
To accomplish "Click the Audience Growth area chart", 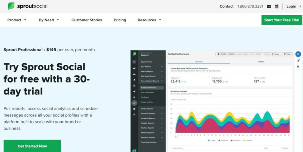I will [232, 122].
